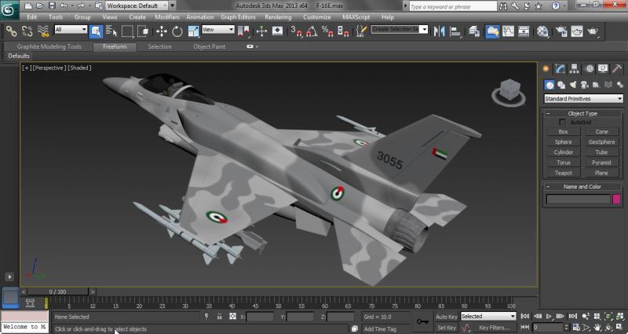The width and height of the screenshot is (628, 334).
Task: Click the Link selection chain icon
Action: pyautogui.click(x=11, y=31)
